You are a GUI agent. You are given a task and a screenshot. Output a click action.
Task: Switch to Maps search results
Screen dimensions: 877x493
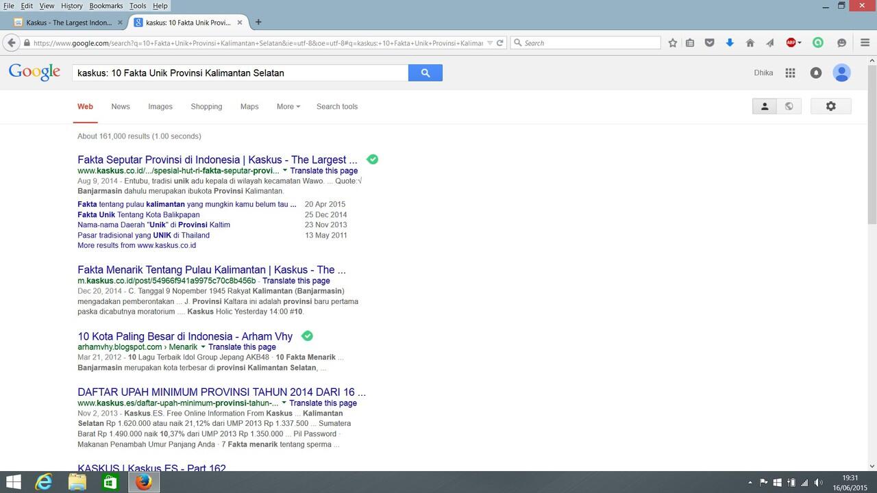pos(249,106)
